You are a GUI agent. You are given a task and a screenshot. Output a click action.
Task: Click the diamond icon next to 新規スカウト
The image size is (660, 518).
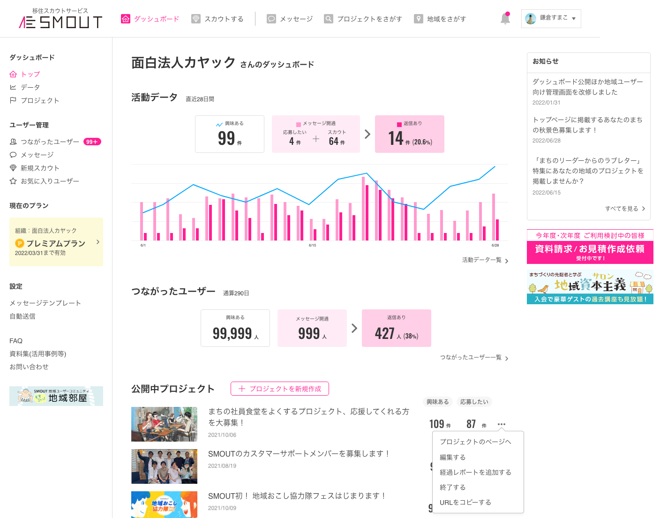[x=13, y=168]
